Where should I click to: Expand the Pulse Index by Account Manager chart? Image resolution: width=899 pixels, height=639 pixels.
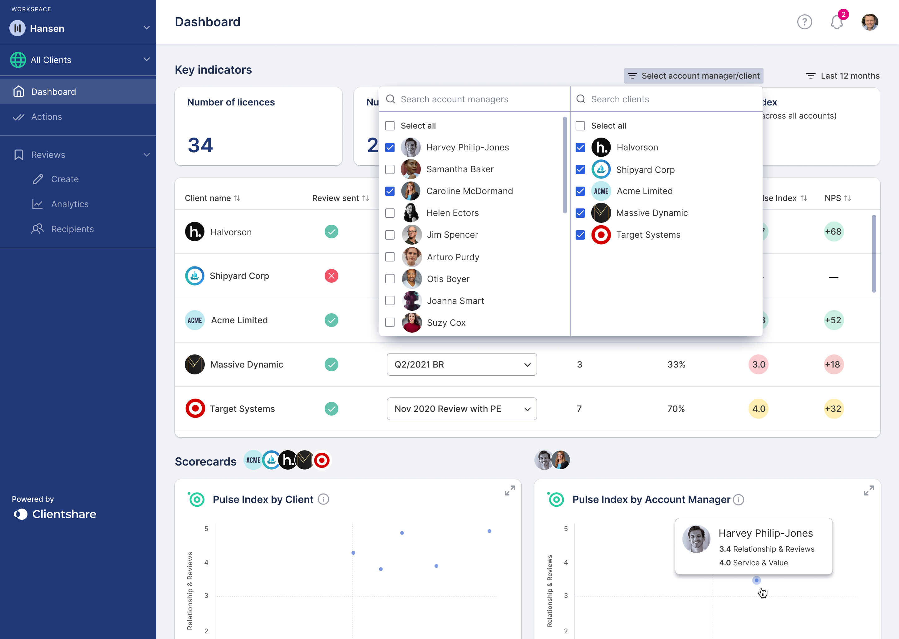pos(869,490)
